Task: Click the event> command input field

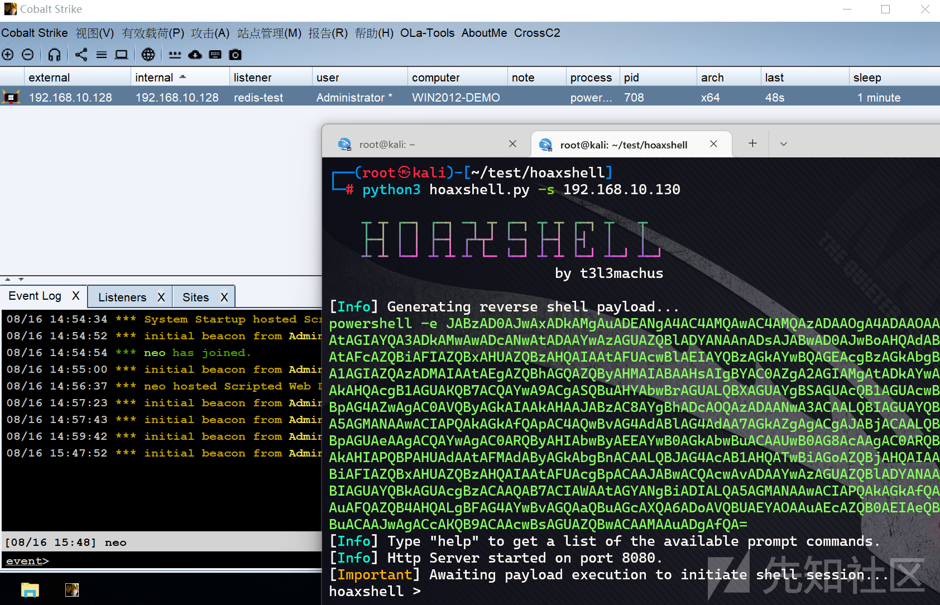Action: click(184, 561)
